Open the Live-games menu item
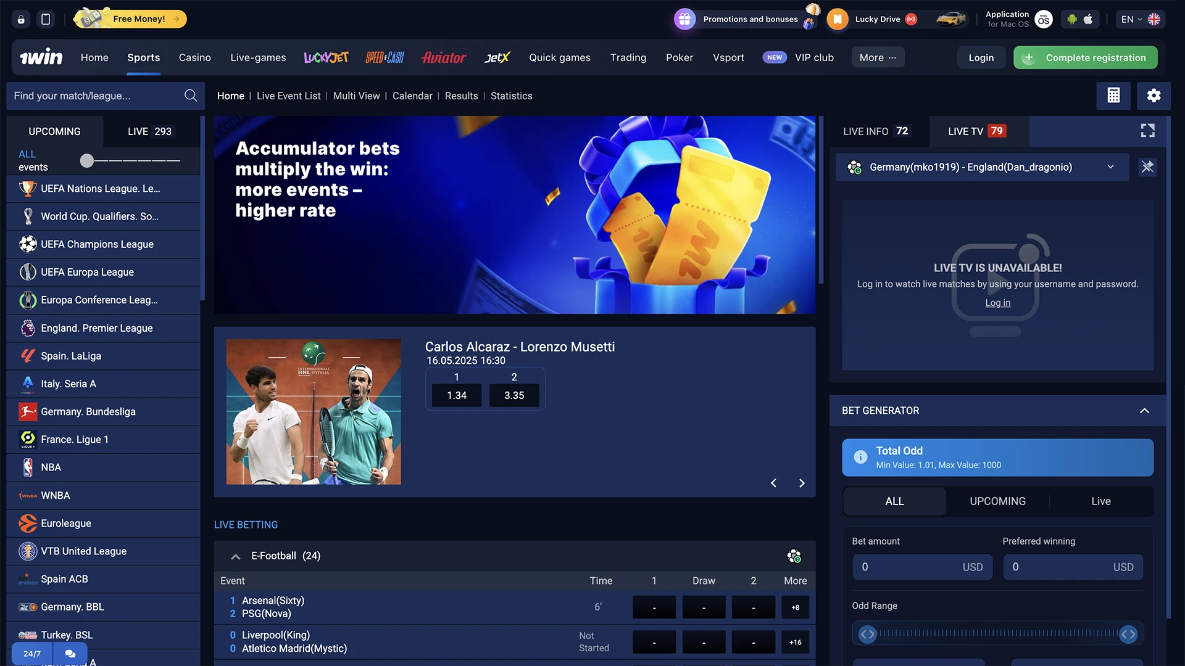Viewport: 1185px width, 666px height. coord(258,57)
